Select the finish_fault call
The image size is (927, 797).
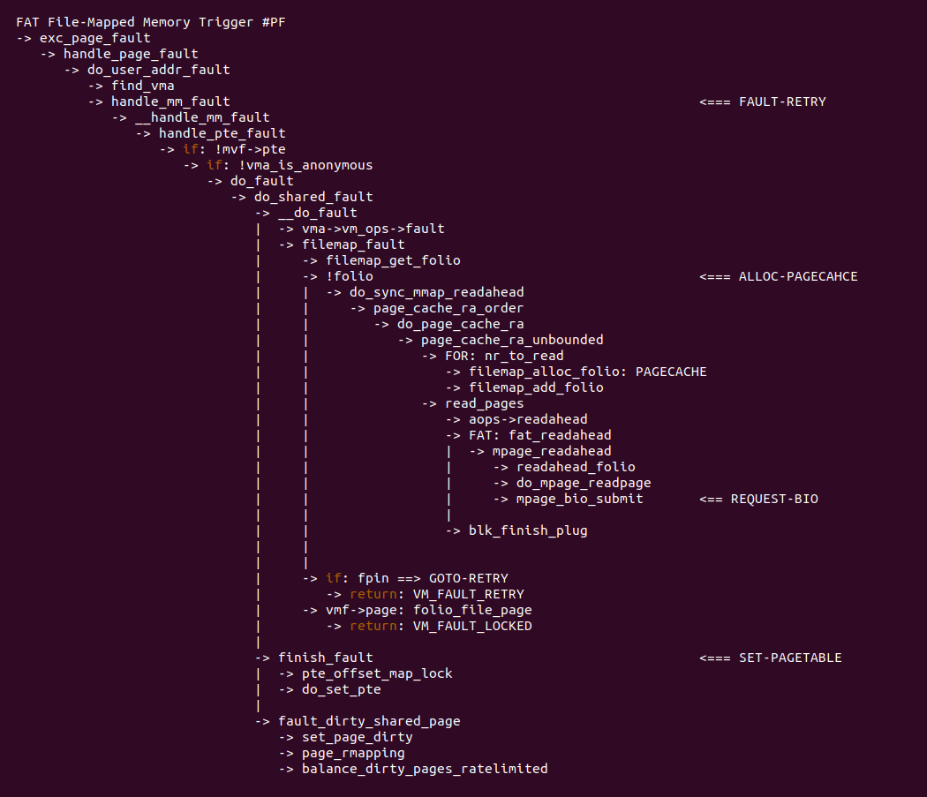point(325,658)
